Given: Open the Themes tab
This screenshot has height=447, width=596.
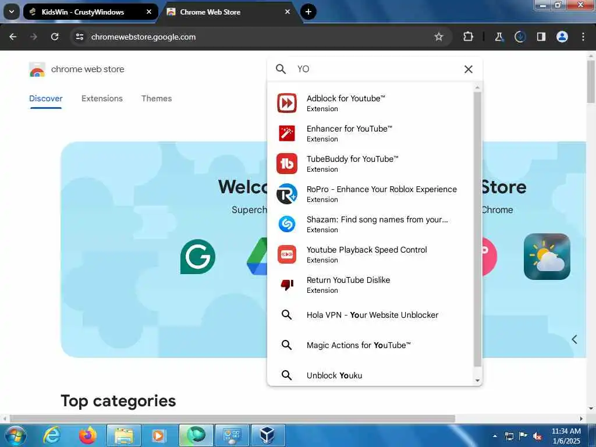Looking at the screenshot, I should click(156, 98).
